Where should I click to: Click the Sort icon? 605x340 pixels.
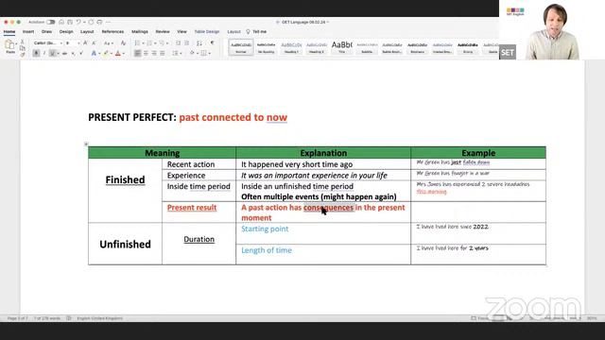point(199,43)
